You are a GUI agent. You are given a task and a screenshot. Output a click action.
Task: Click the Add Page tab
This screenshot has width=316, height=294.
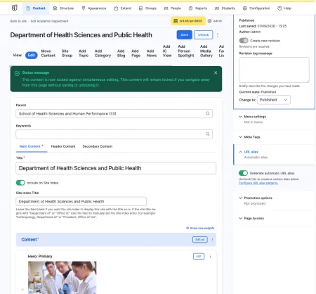(x=136, y=53)
